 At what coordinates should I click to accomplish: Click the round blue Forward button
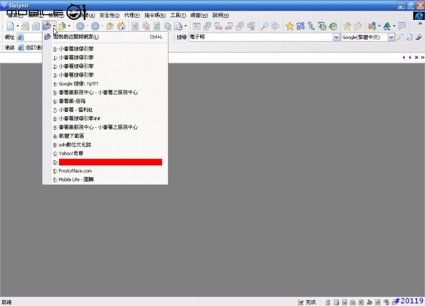pos(95,26)
